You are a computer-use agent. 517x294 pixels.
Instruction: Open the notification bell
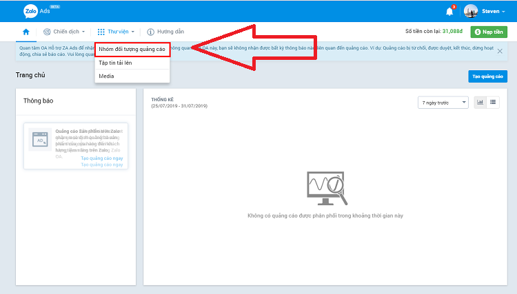point(449,11)
